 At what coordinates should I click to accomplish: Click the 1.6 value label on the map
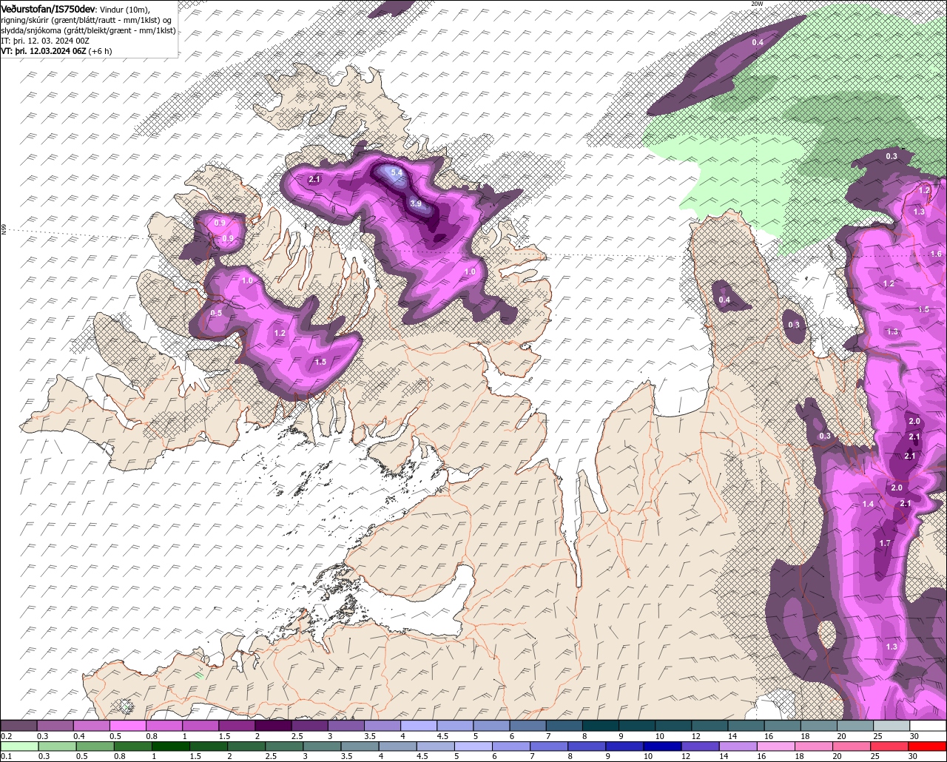936,254
